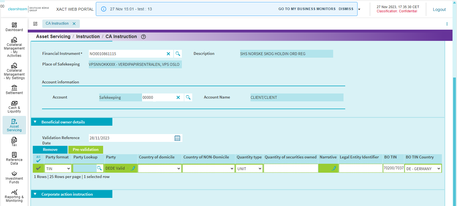Click the Remove button
Screen dimensions: 457x206
click(x=50, y=150)
